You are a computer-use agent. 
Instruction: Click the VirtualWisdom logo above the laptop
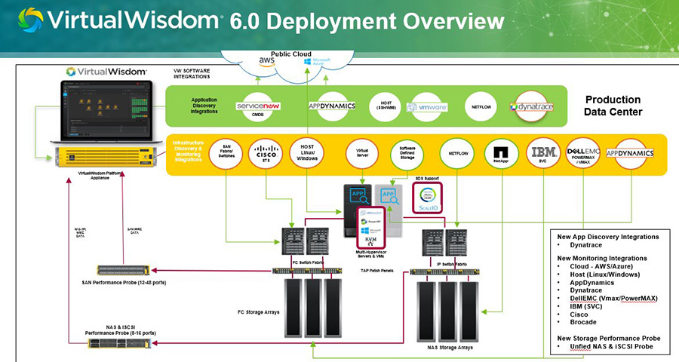106,72
